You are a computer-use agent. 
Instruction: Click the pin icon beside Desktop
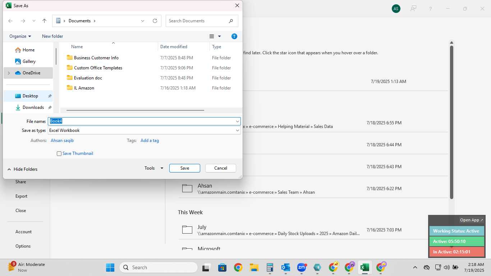point(50,96)
